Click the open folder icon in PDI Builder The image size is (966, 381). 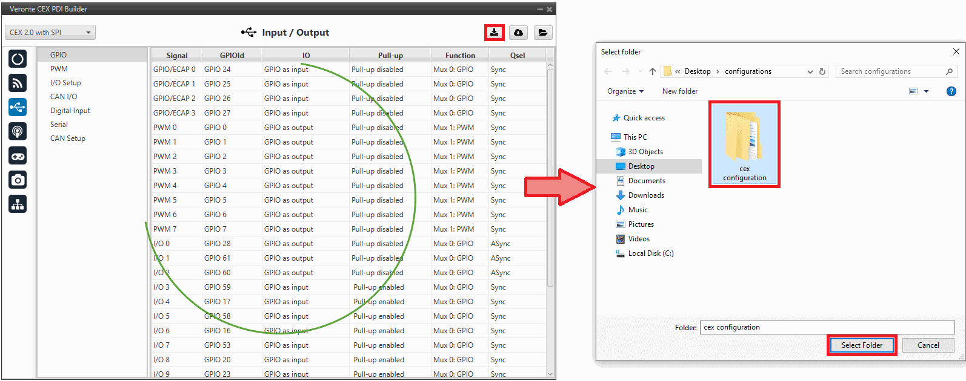(543, 33)
